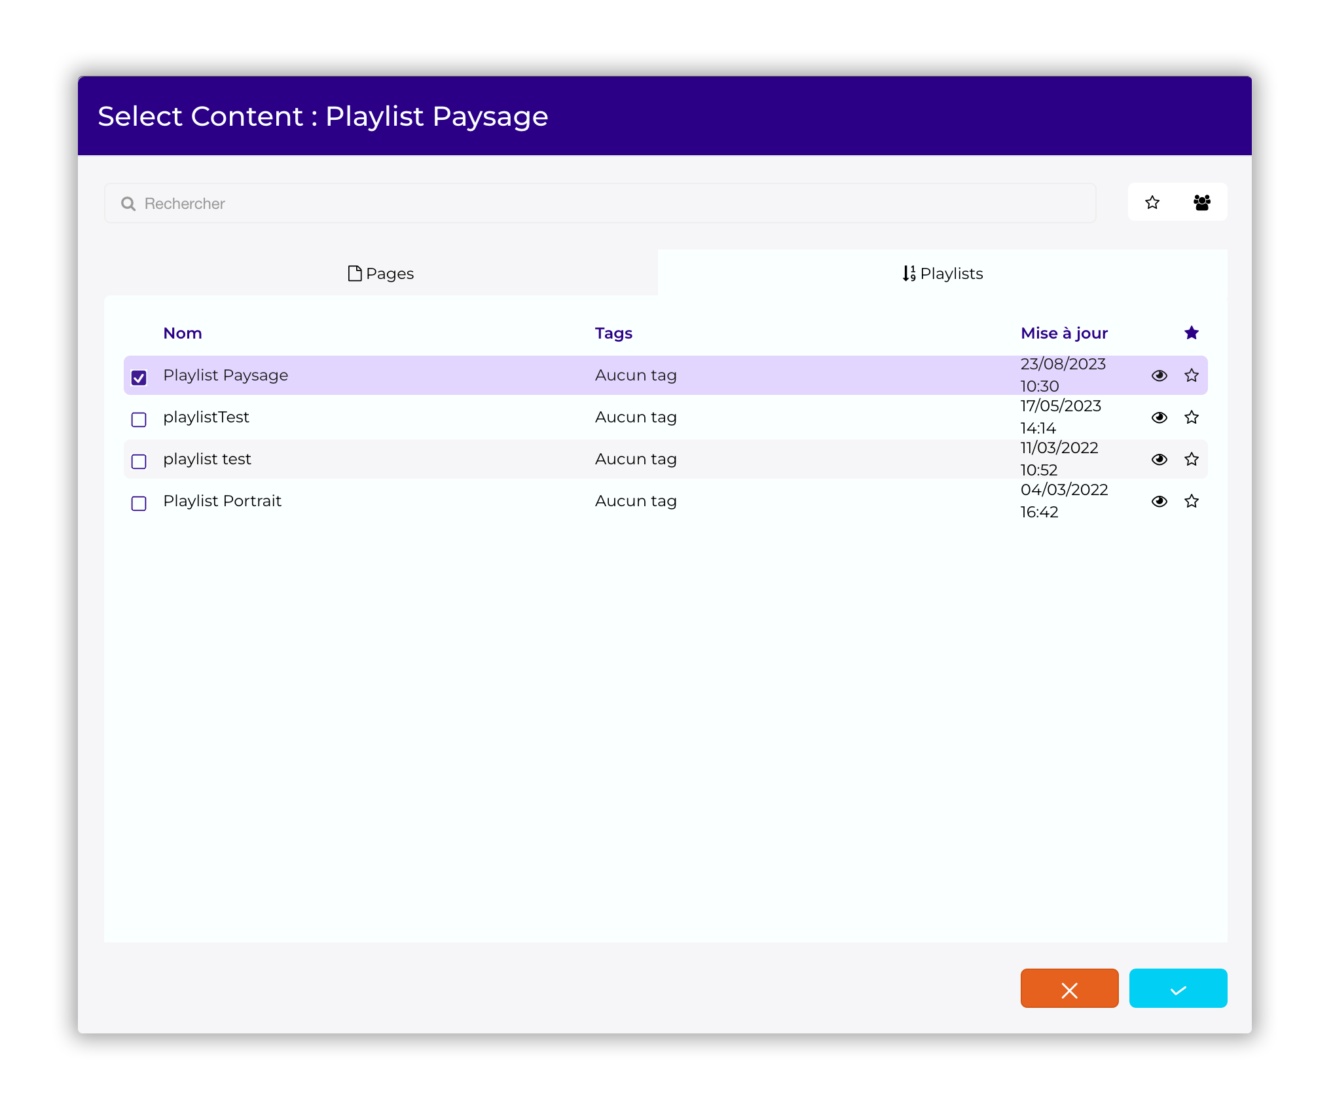This screenshot has height=1112, width=1333.
Task: Favorite the Playlist Portrait row
Action: [1191, 501]
